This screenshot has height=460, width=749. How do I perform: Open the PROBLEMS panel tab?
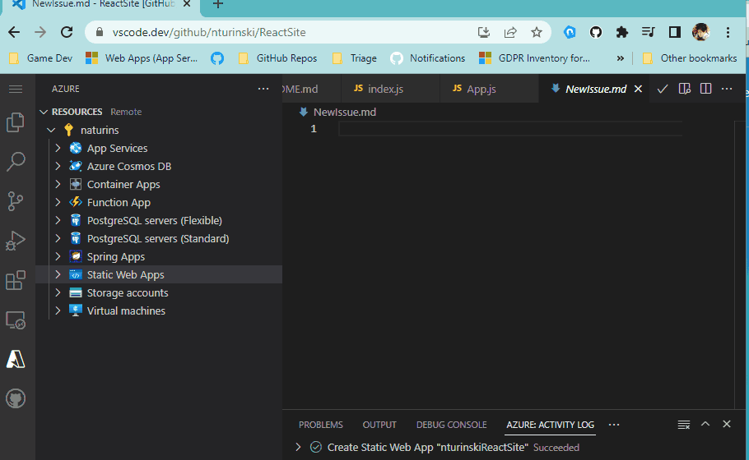320,425
